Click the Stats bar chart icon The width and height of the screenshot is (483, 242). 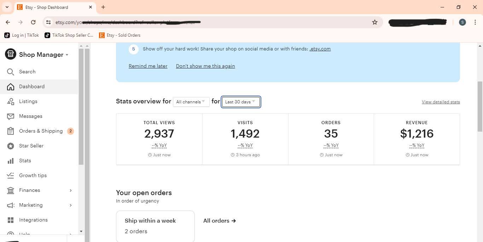coord(11,161)
